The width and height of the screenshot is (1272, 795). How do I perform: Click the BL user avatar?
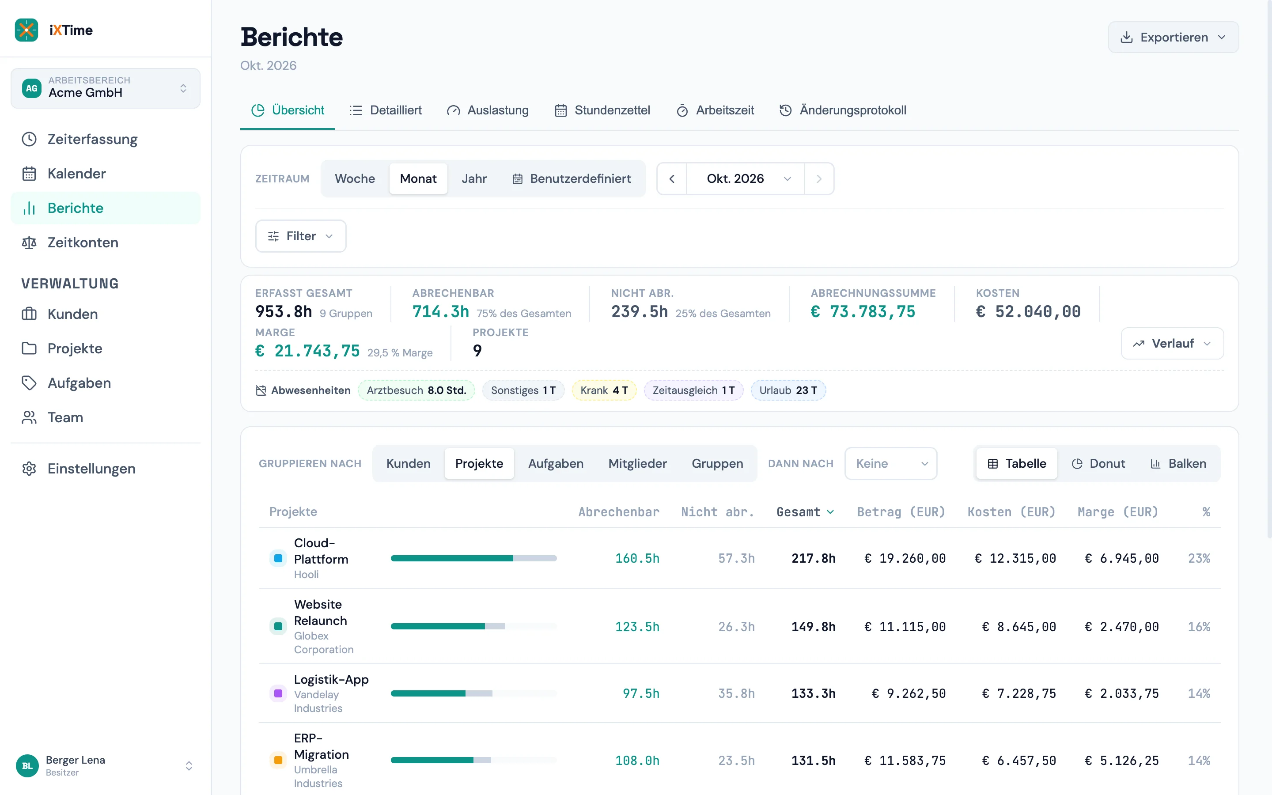[x=27, y=765]
